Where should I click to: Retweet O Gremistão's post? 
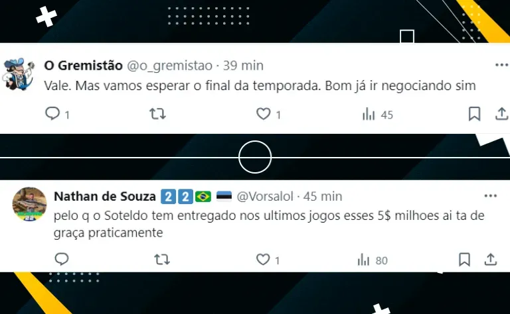pos(158,114)
